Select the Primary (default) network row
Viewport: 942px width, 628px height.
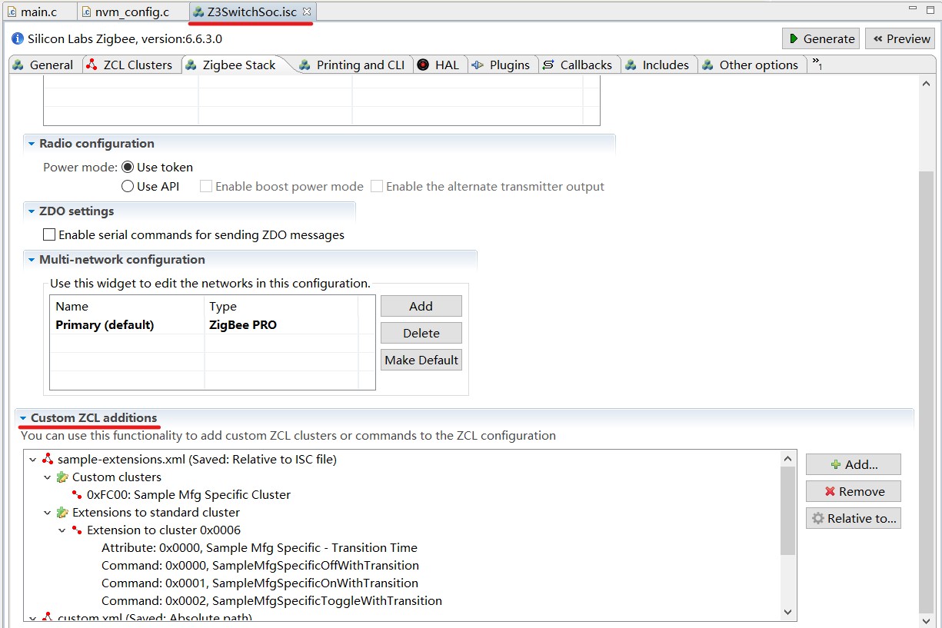point(212,324)
